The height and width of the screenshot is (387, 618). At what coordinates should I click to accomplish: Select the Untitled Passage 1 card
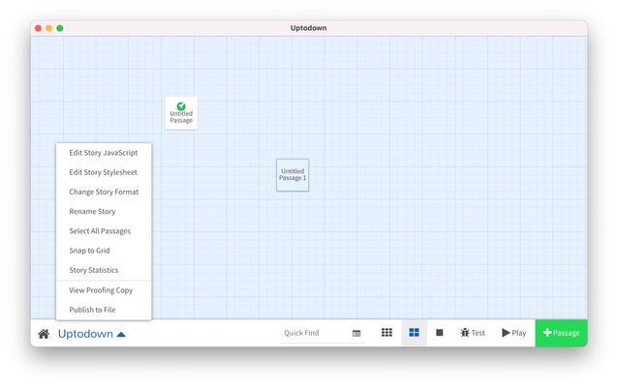point(293,175)
